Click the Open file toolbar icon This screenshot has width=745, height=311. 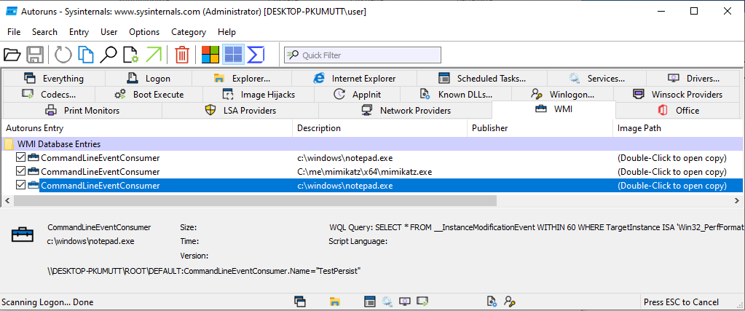[12, 55]
